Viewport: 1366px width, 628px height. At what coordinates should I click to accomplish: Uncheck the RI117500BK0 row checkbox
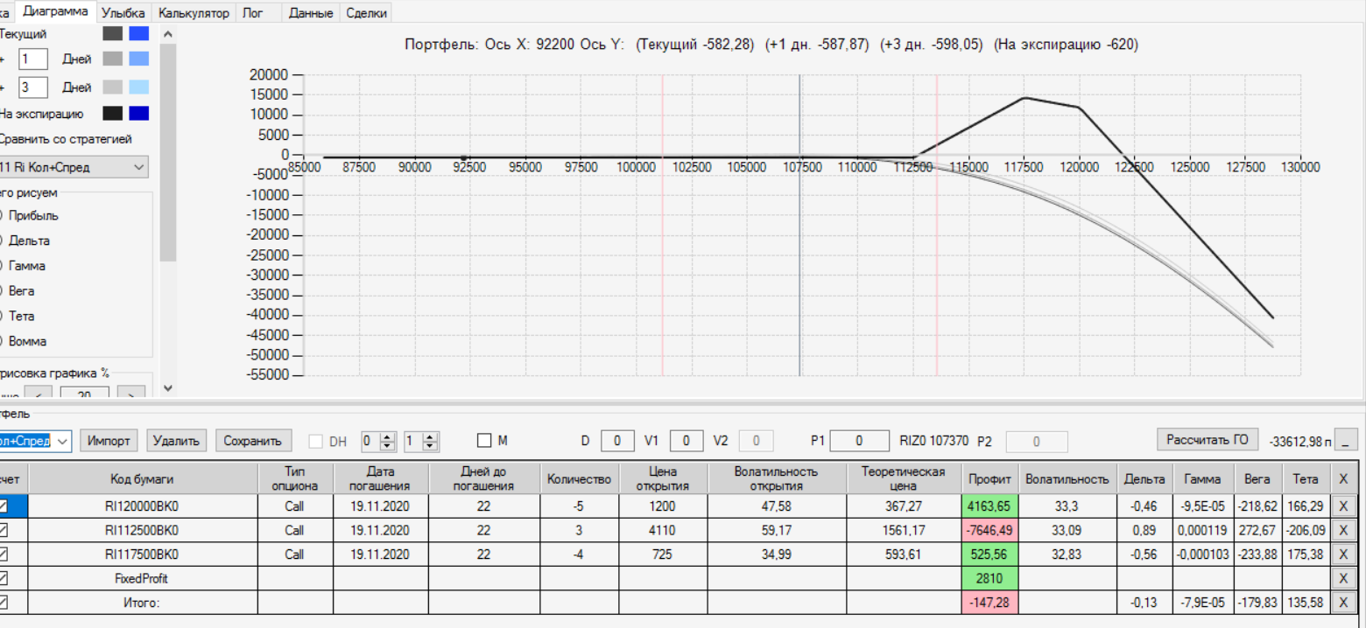(4, 554)
